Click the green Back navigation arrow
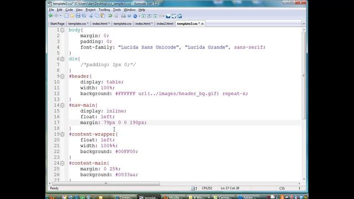The width and height of the screenshot is (354, 199). pyautogui.click(x=50, y=16)
